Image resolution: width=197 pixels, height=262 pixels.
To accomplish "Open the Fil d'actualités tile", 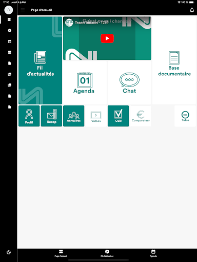I will pos(41,60).
